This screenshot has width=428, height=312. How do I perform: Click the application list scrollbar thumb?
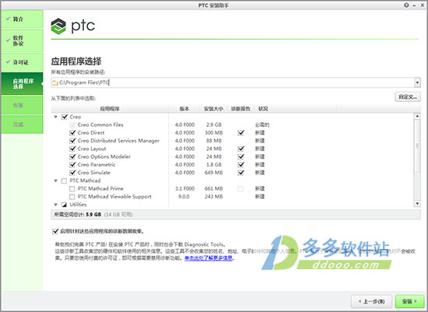click(x=417, y=145)
